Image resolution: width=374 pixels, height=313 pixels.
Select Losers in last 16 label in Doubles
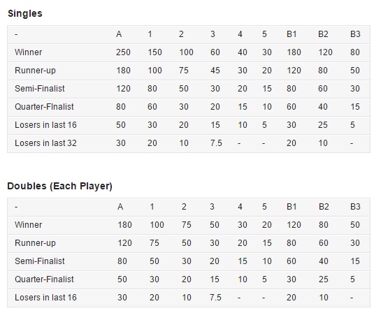click(x=45, y=298)
